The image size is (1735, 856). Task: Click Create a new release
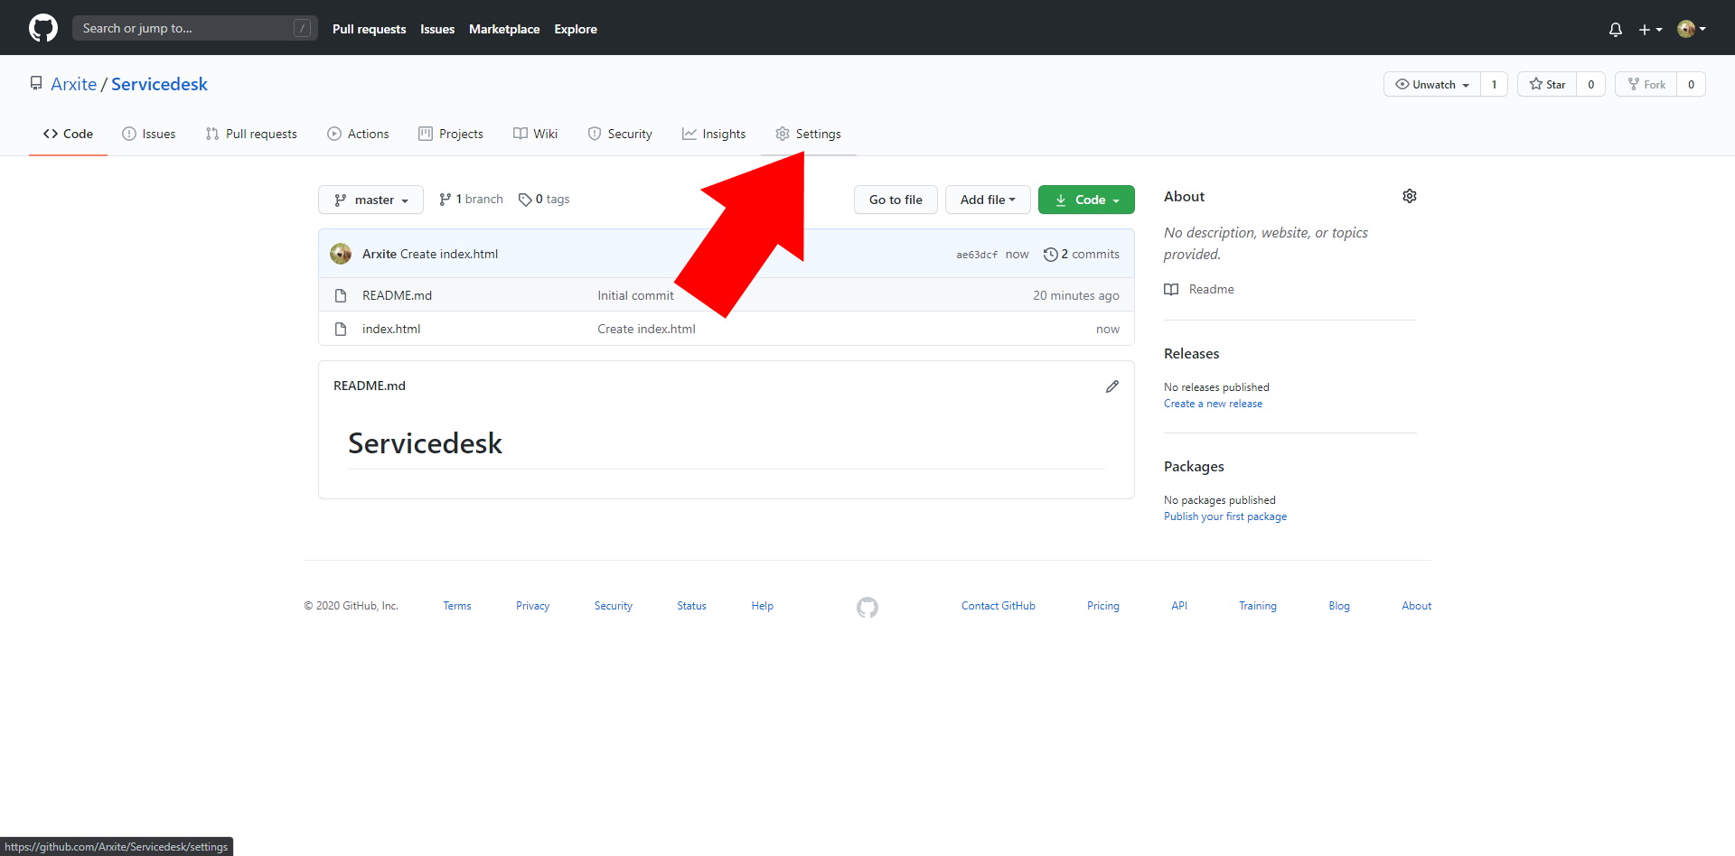(1213, 404)
